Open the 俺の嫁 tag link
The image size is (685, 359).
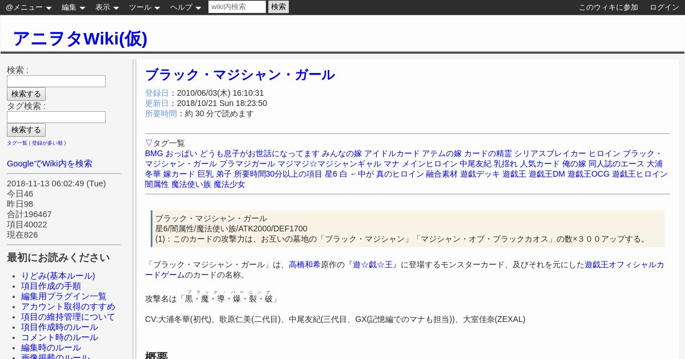point(574,164)
